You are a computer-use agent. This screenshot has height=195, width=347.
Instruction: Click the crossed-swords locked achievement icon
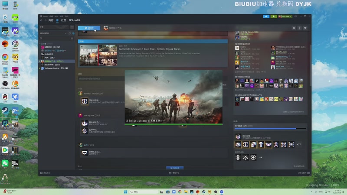[246, 157]
